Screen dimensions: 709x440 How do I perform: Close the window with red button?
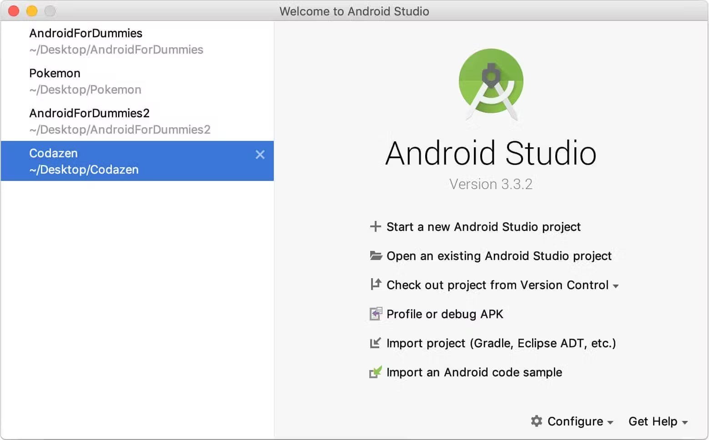click(14, 11)
